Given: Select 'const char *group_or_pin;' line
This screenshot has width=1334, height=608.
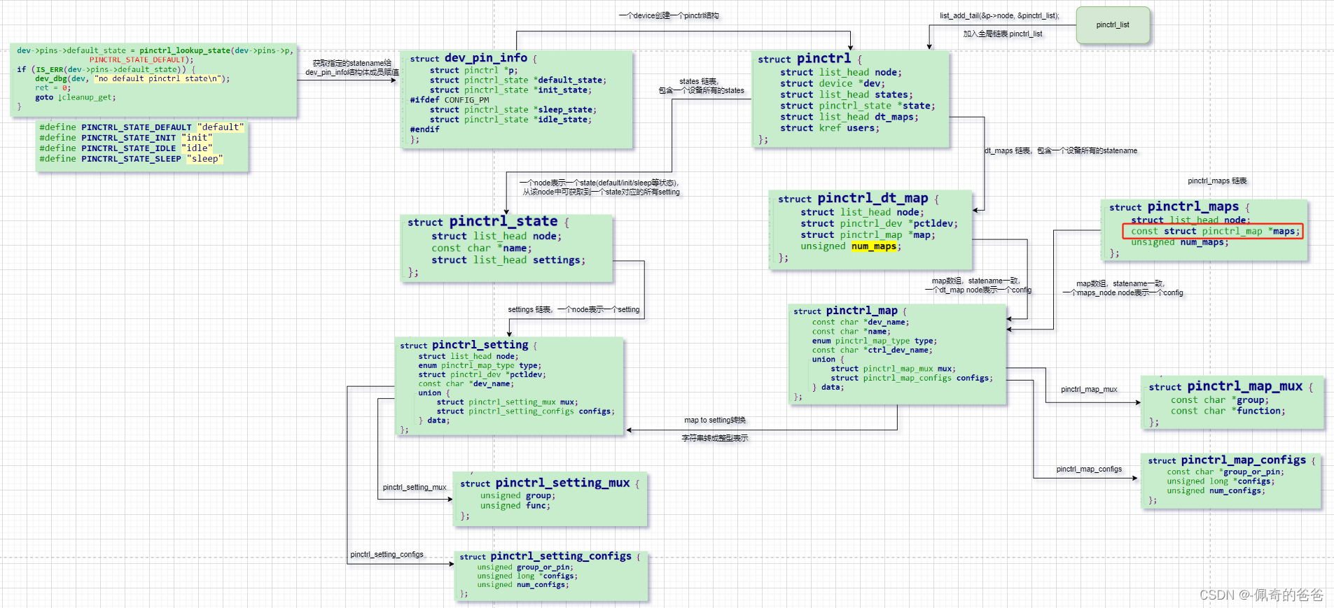Looking at the screenshot, I should click(1225, 472).
